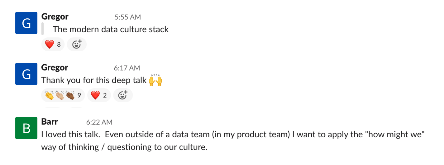Add a reaction to the 5:55 AM message
Image resolution: width=444 pixels, height=165 pixels.
[77, 44]
